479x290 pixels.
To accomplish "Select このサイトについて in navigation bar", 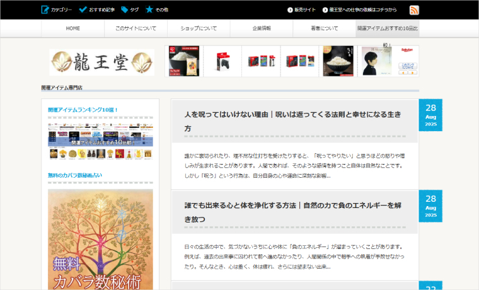I will pyautogui.click(x=136, y=28).
